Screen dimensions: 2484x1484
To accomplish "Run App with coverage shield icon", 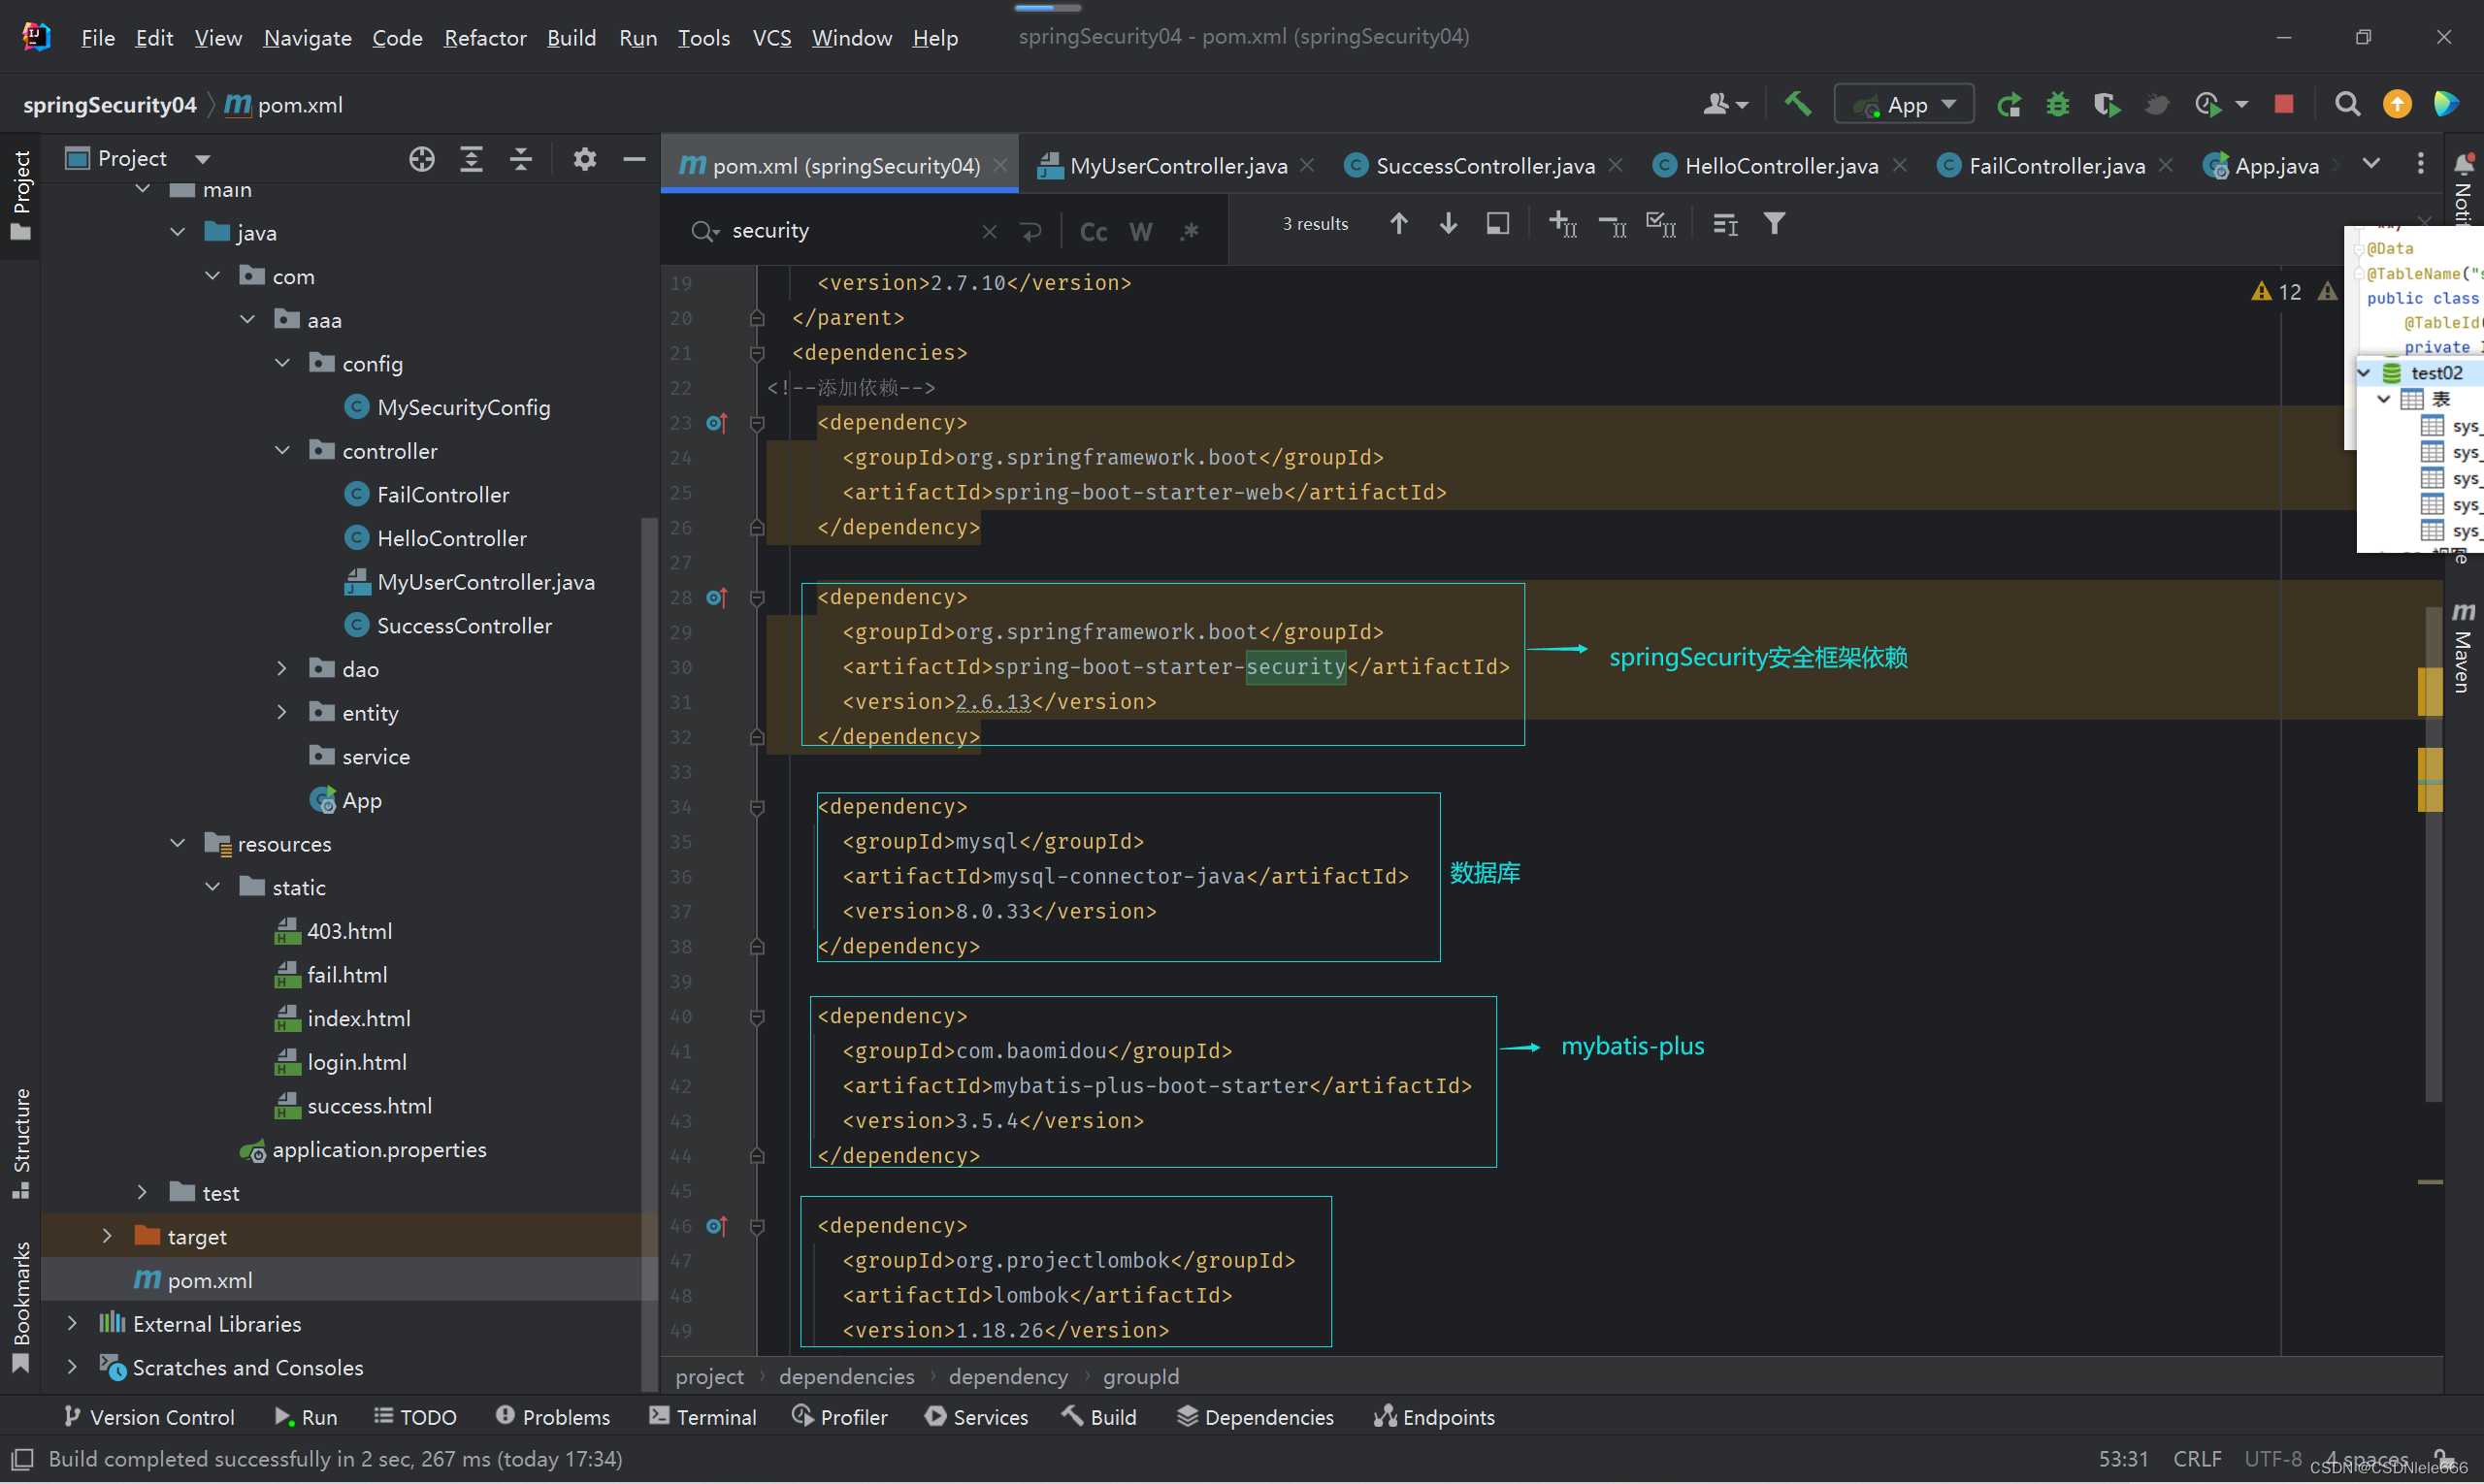I will [x=2106, y=103].
